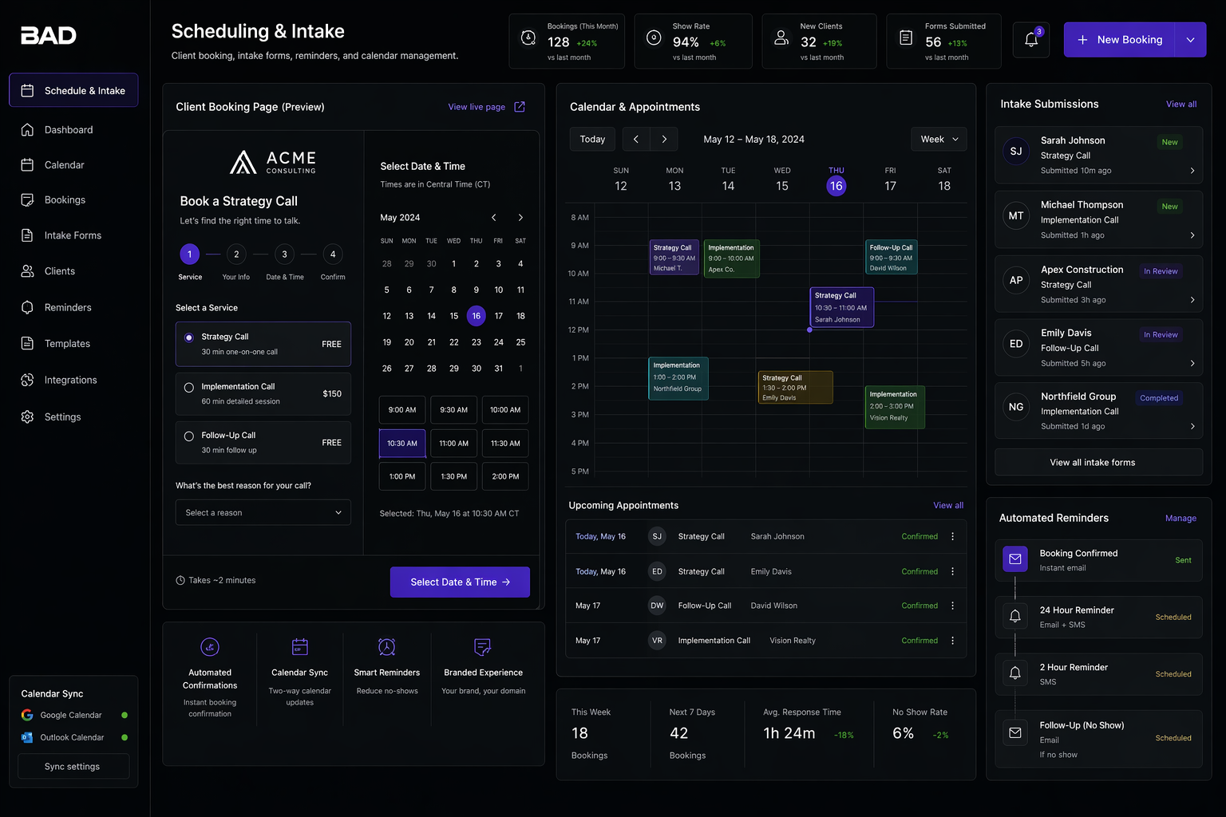Screen dimensions: 1226x817
Task: Open Intake Forms in the sidebar
Action: coord(73,235)
